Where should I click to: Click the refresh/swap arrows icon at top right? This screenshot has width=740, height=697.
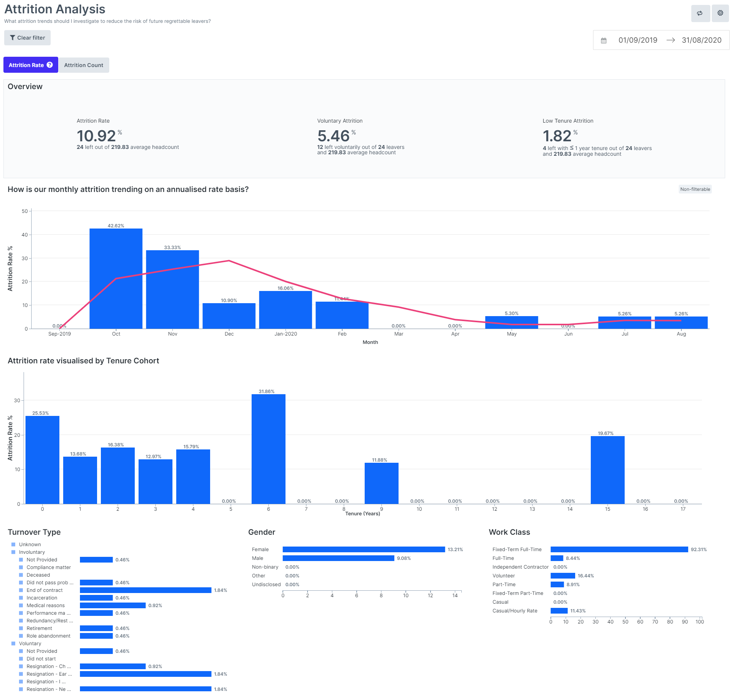pos(700,13)
